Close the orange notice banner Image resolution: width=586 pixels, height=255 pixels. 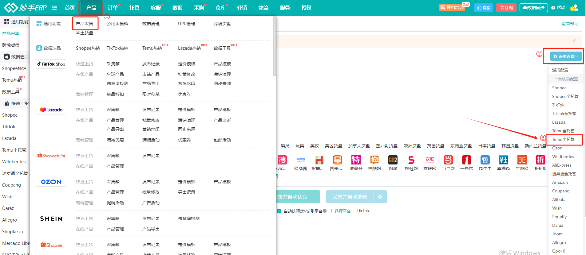point(574,41)
